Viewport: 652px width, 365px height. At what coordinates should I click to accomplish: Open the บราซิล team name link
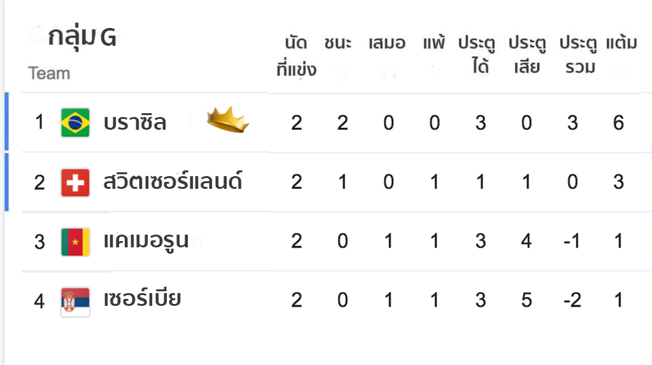coord(135,123)
